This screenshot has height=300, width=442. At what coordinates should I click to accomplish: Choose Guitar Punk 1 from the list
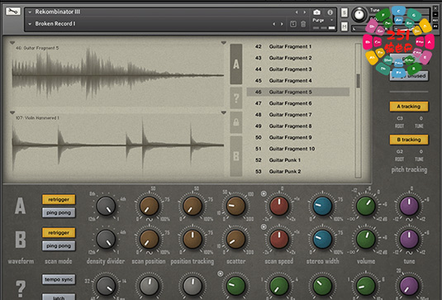click(298, 160)
